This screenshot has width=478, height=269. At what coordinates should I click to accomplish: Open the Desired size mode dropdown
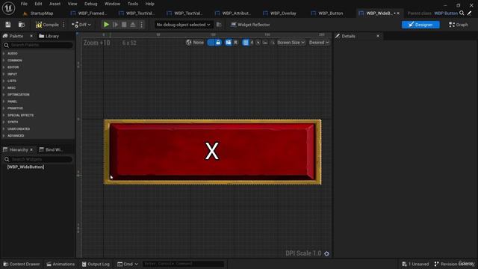pos(319,43)
